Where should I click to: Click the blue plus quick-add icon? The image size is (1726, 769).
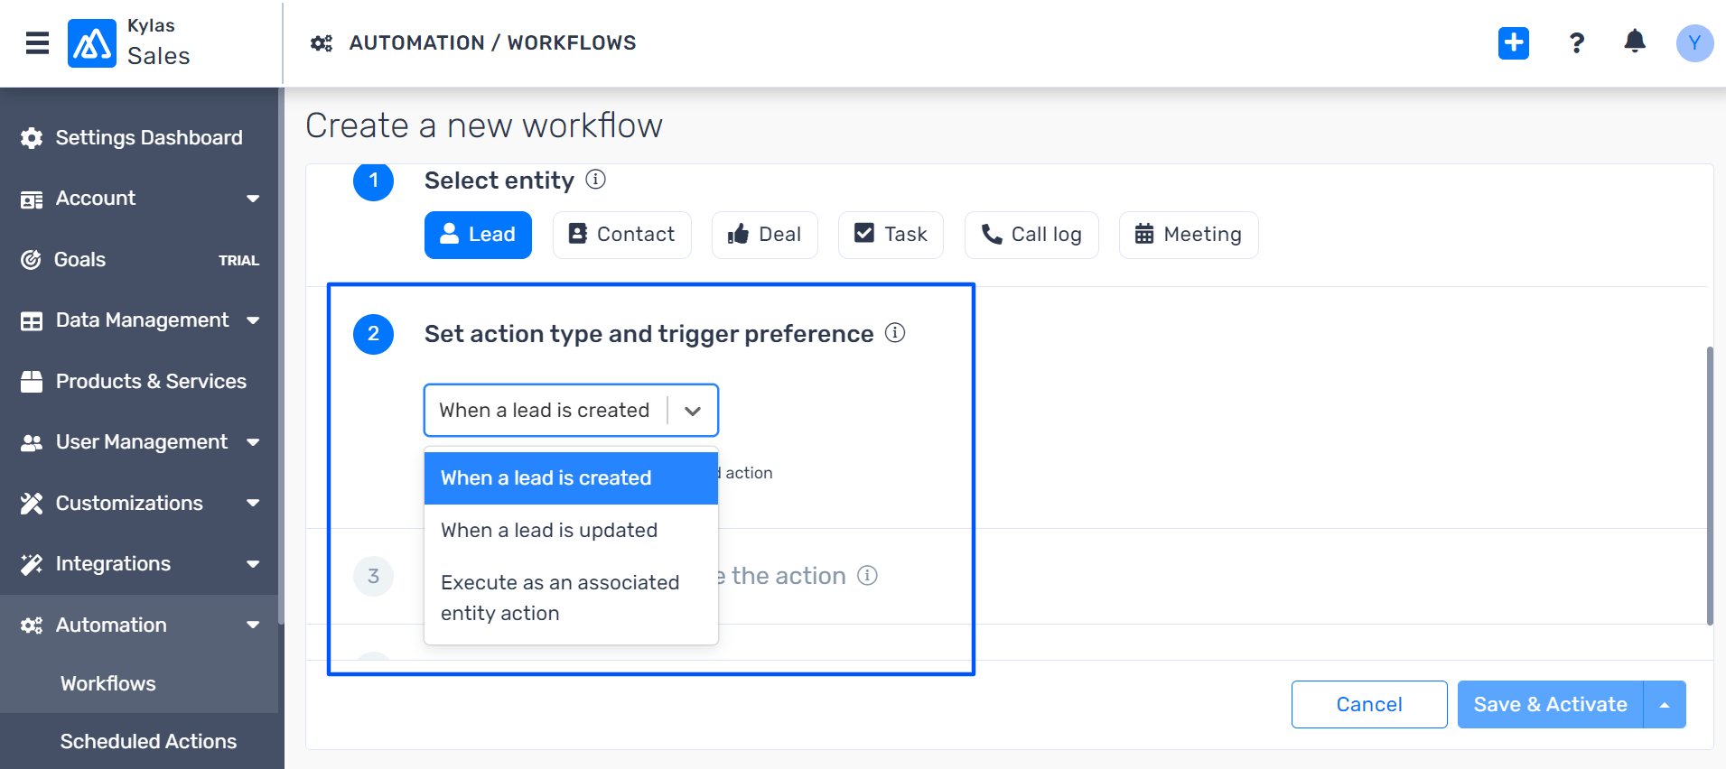[x=1514, y=42]
